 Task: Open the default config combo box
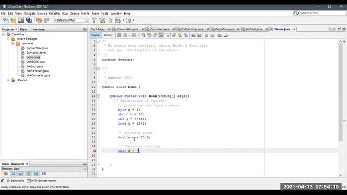coord(72,21)
